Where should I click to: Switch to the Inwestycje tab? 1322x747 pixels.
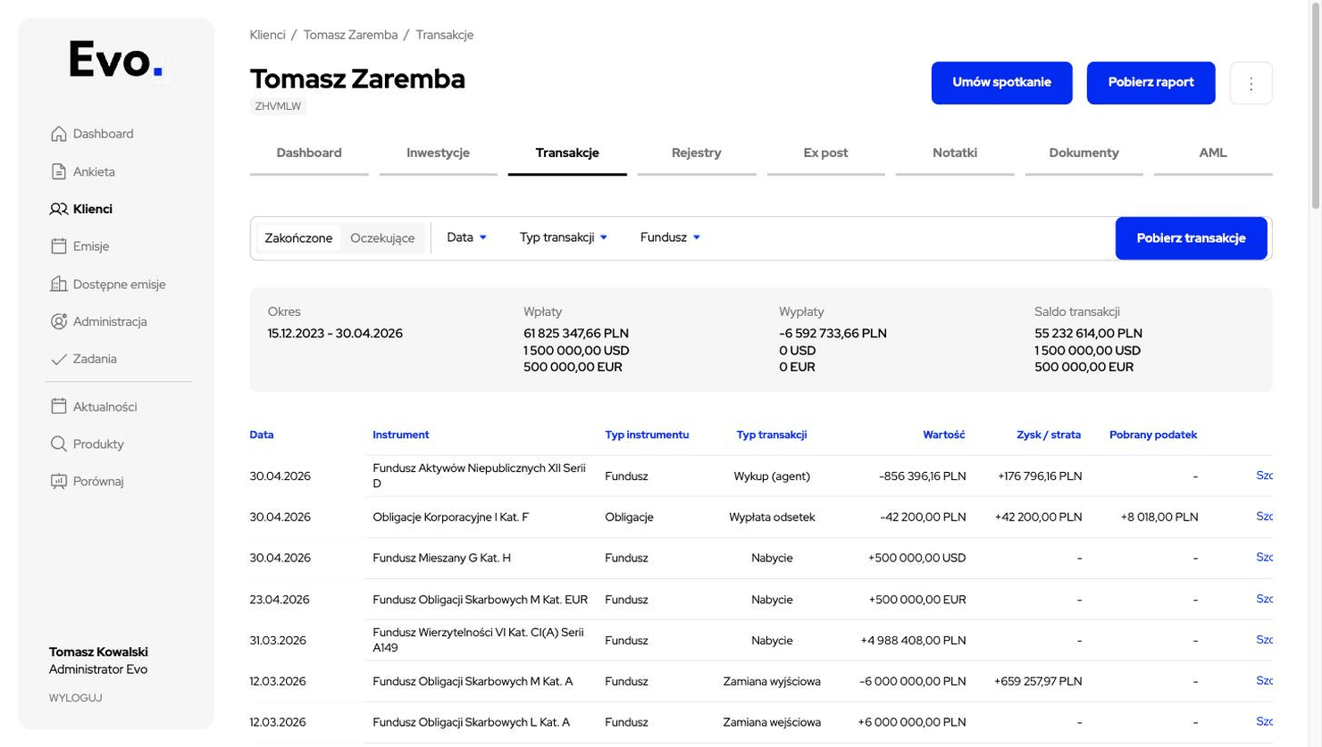click(438, 154)
